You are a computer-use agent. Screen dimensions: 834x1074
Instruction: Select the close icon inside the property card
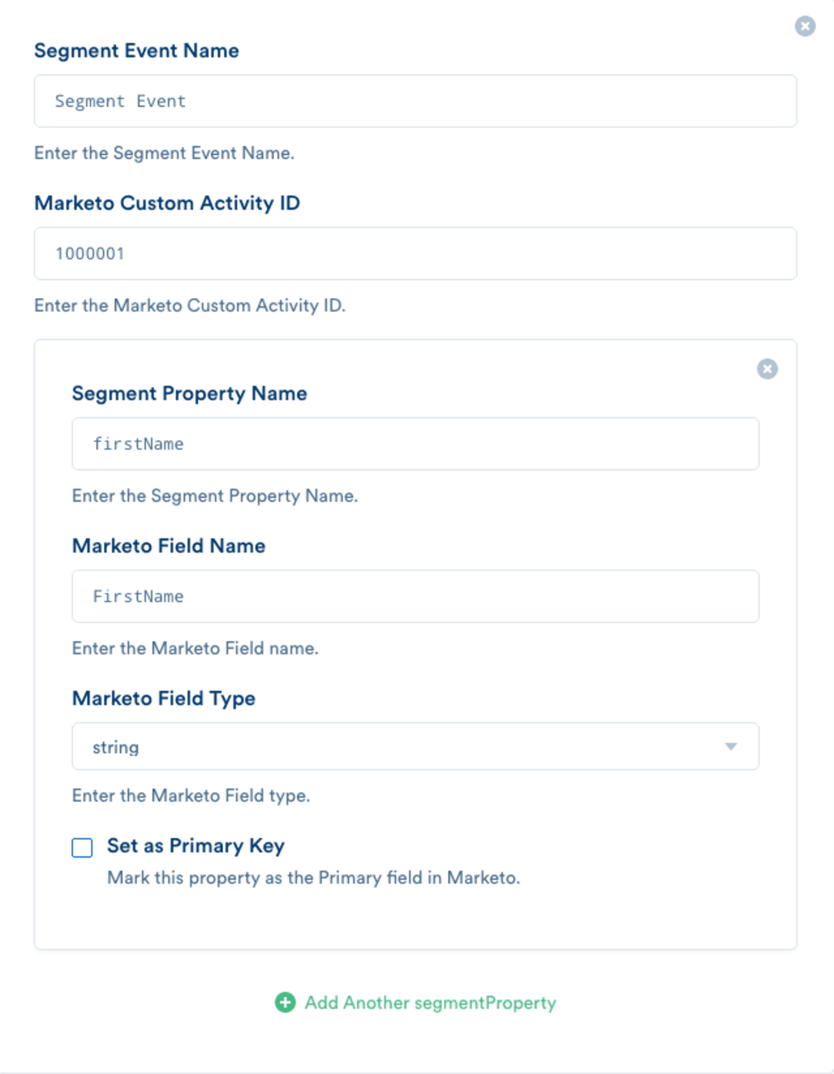coord(769,369)
